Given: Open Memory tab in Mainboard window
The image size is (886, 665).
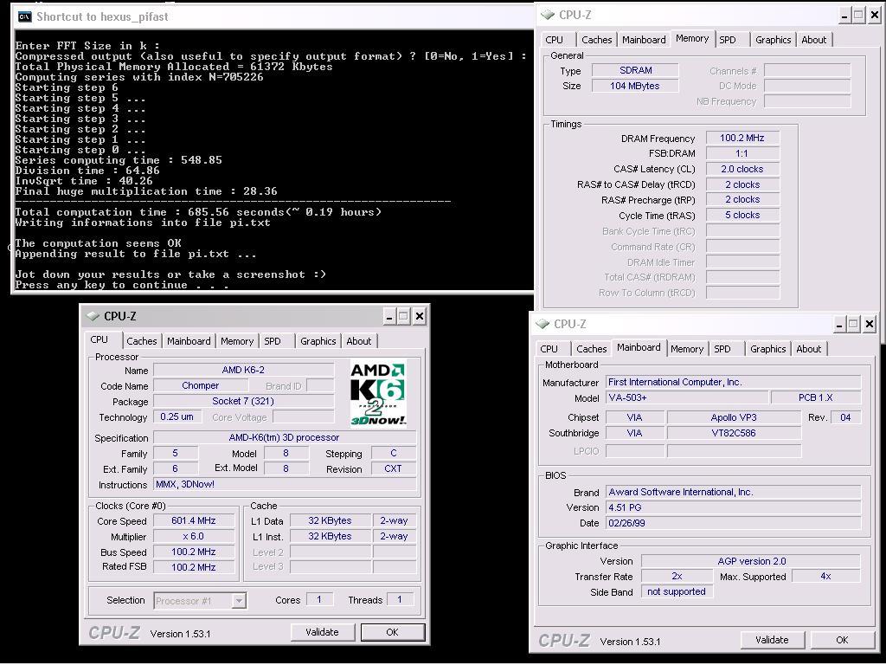Looking at the screenshot, I should (687, 349).
